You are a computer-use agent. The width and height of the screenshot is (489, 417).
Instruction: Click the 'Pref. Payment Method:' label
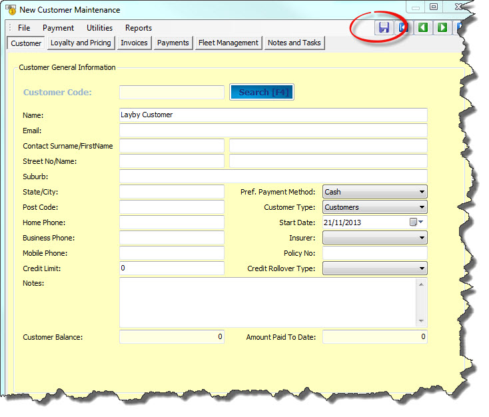tap(278, 192)
